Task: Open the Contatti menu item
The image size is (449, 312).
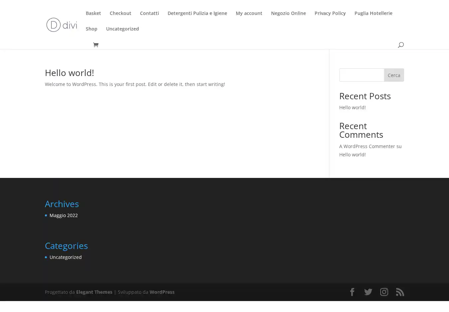Action: click(x=149, y=13)
